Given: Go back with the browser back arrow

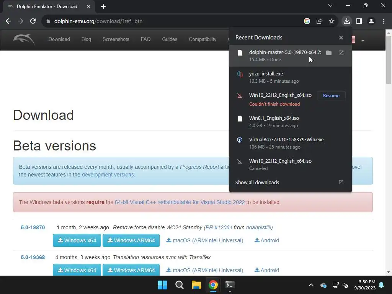Looking at the screenshot, I should pos(8,21).
